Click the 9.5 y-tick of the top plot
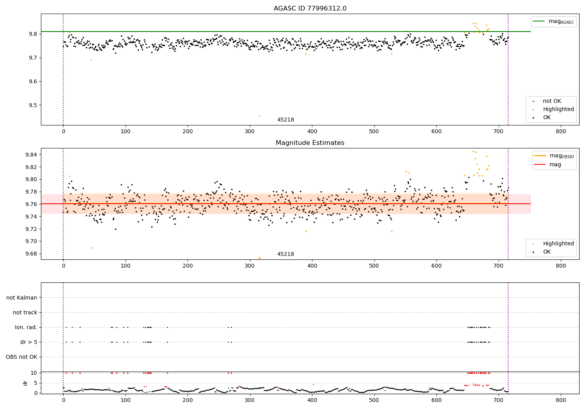585x409 pixels. click(33, 106)
